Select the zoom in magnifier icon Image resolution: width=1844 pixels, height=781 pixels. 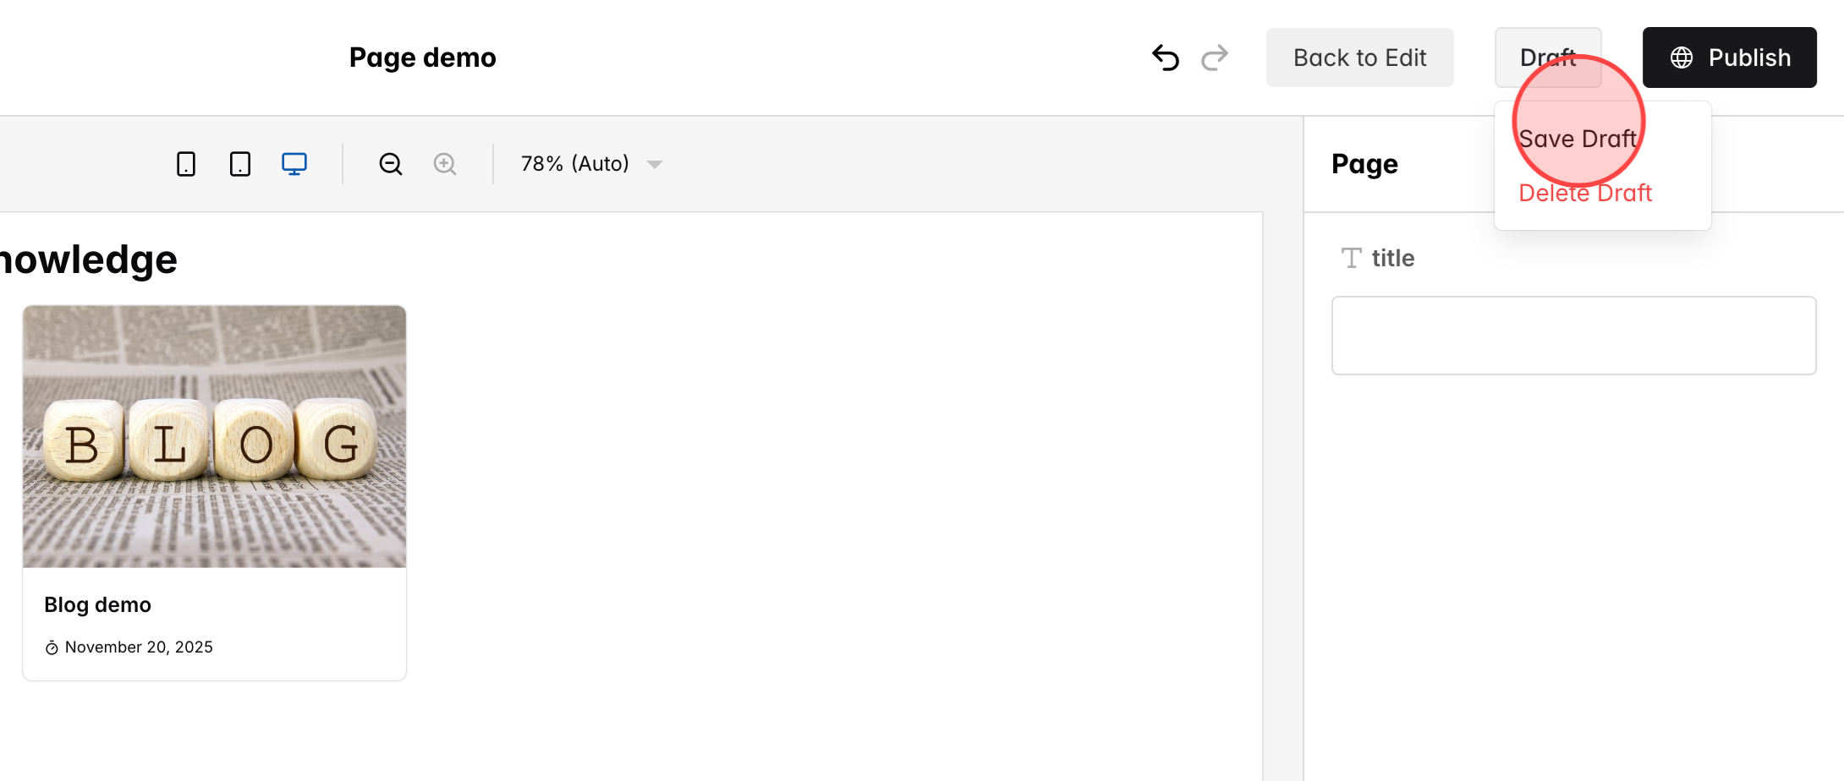[445, 163]
